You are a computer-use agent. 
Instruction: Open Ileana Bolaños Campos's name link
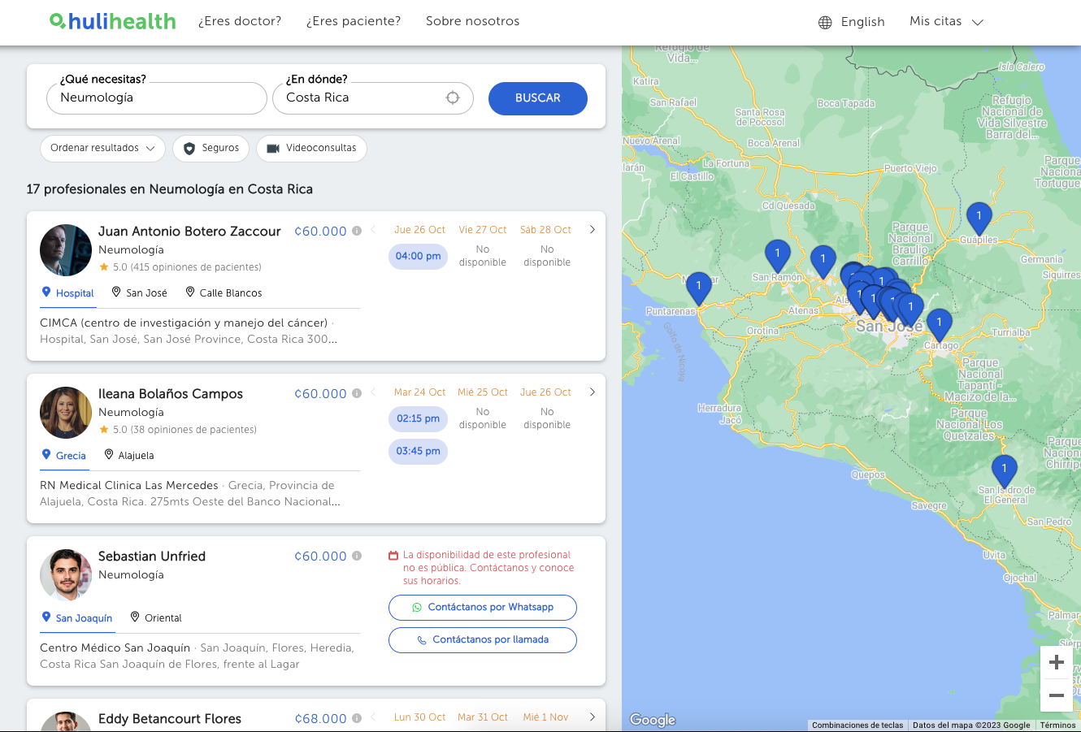(171, 394)
